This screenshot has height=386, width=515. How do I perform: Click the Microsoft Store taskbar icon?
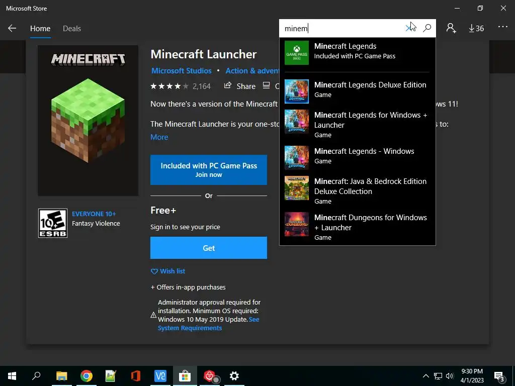pos(185,376)
